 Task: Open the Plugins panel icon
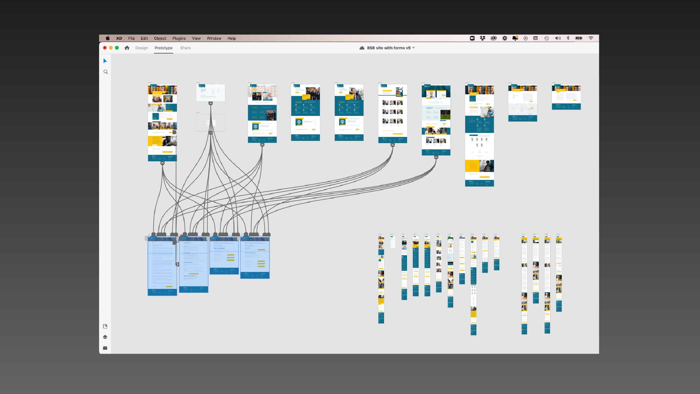105,348
